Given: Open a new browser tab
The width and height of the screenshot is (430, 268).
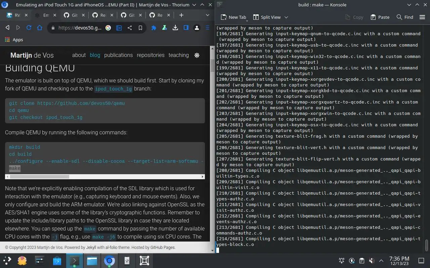Looking at the screenshot, I should 181,15.
